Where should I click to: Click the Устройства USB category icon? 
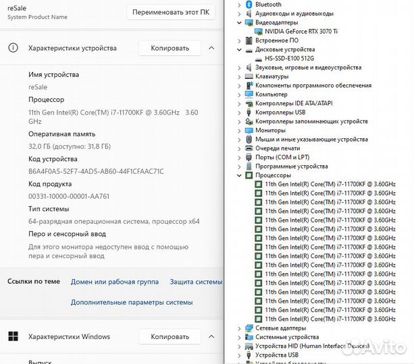pyautogui.click(x=249, y=355)
